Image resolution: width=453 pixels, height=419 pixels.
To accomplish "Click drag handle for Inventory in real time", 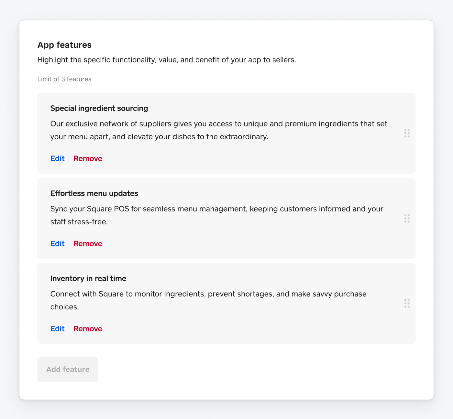I will (407, 303).
